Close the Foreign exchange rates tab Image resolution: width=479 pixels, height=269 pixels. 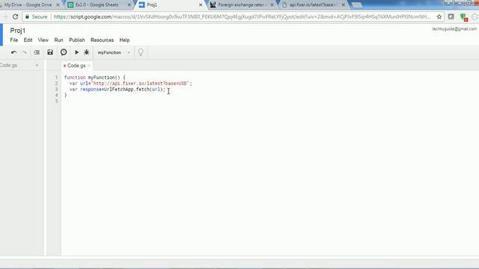(272, 5)
